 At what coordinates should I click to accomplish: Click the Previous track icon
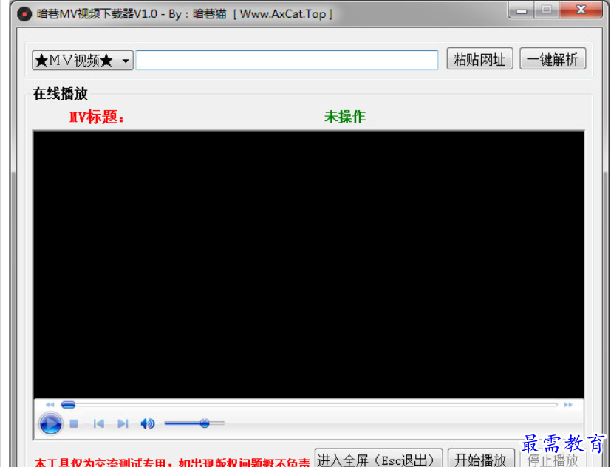(x=98, y=423)
